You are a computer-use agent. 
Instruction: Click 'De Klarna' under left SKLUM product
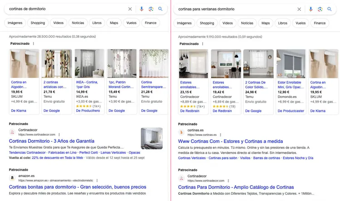[x=19, y=110]
